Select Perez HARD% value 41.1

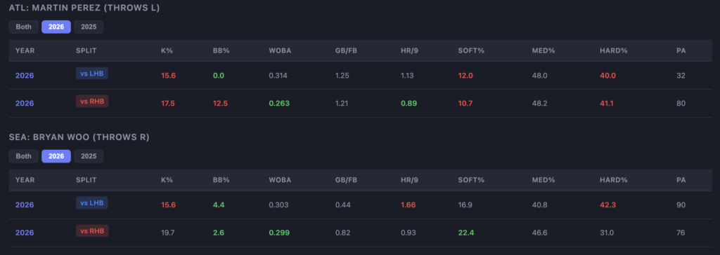point(607,104)
